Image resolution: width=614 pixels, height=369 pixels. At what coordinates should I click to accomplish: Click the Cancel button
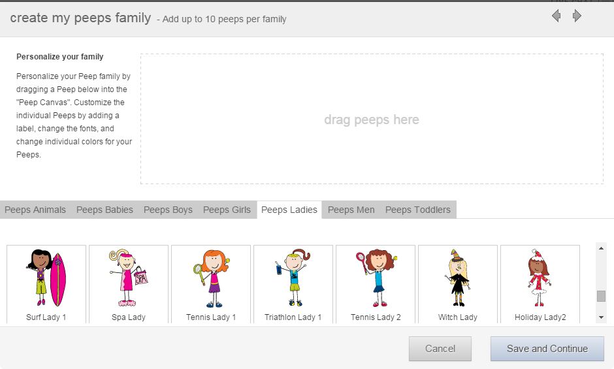click(x=440, y=349)
